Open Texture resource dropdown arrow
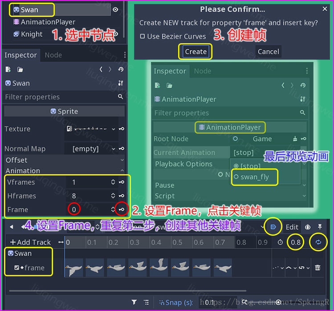This screenshot has width=334, height=311. pyautogui.click(x=114, y=129)
